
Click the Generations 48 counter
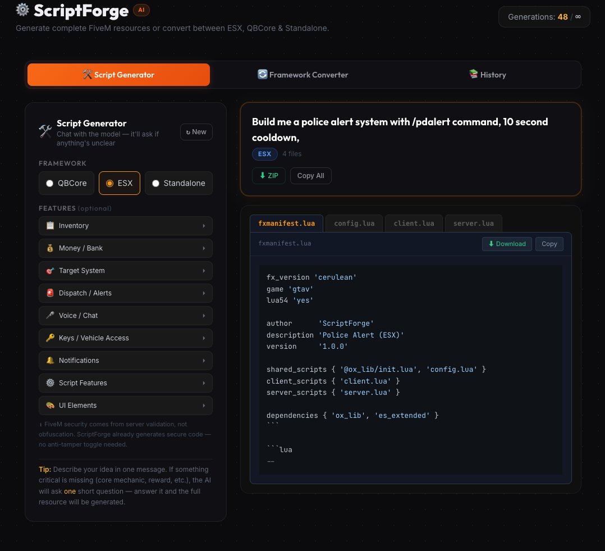pyautogui.click(x=544, y=17)
